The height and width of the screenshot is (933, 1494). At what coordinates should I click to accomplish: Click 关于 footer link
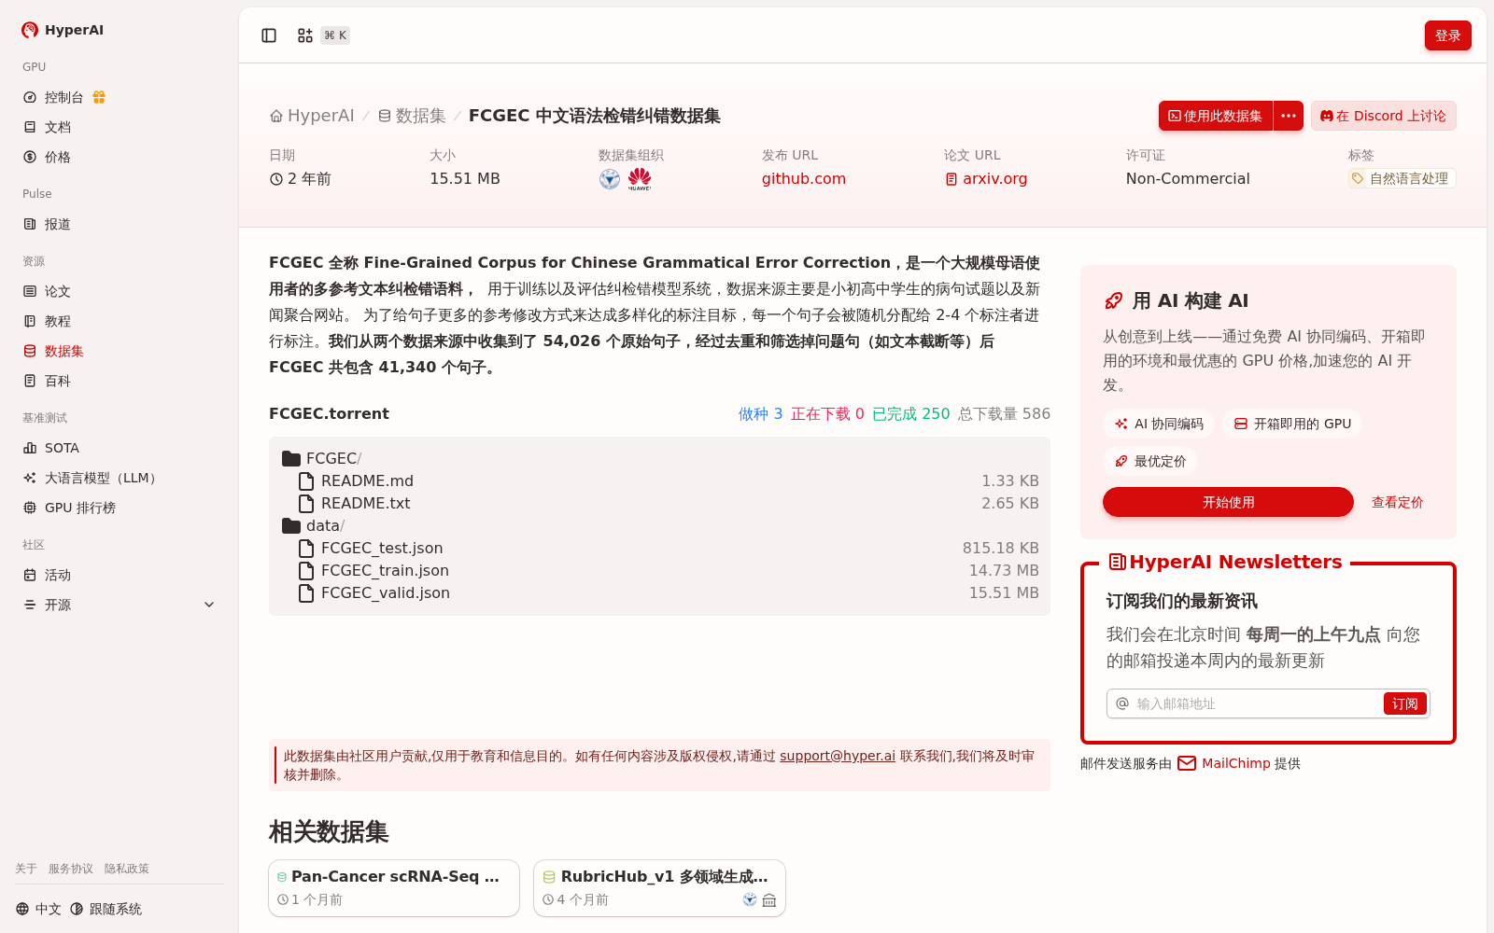pos(26,869)
